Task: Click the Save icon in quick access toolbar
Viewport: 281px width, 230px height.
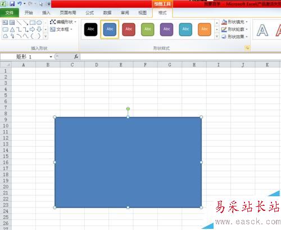Action: (x=12, y=3)
